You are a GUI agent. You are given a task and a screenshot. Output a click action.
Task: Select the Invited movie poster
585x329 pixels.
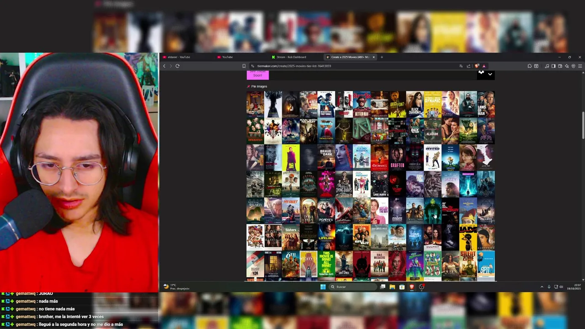tap(432, 158)
